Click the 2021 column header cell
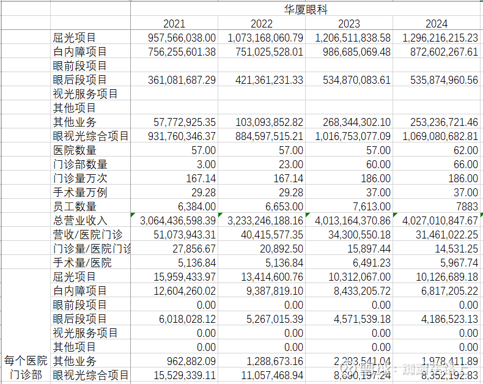 [174, 23]
